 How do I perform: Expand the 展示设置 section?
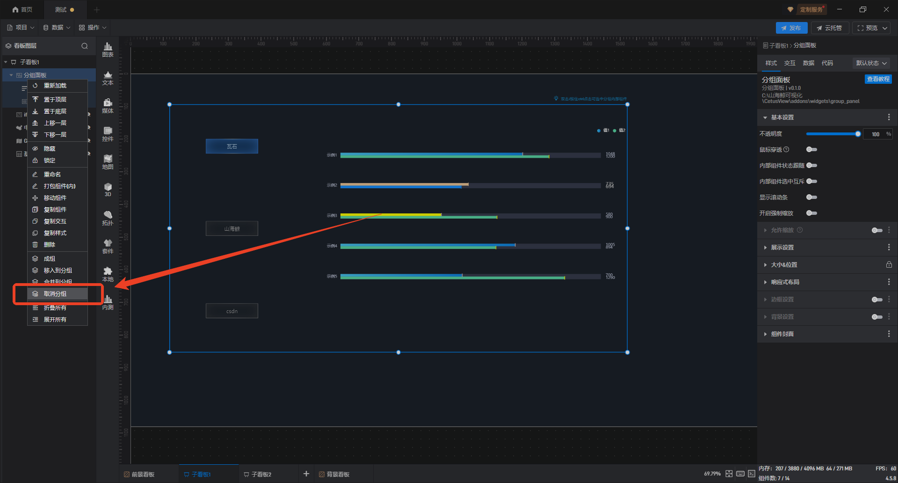782,248
